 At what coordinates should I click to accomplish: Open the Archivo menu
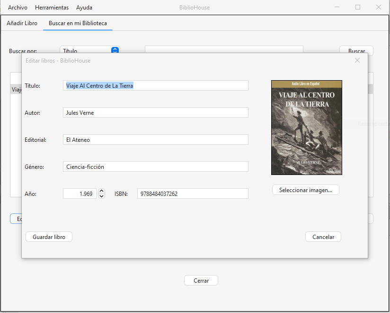click(18, 8)
